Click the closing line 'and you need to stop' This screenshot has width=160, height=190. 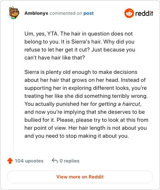coord(76,136)
